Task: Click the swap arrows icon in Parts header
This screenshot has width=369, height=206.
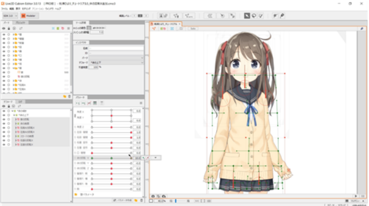Action: pyautogui.click(x=21, y=28)
